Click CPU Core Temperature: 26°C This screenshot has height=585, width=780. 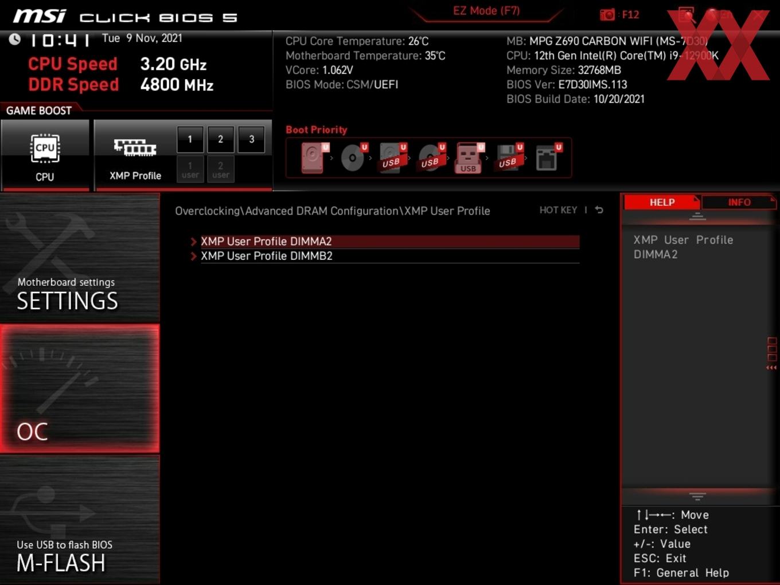(357, 41)
